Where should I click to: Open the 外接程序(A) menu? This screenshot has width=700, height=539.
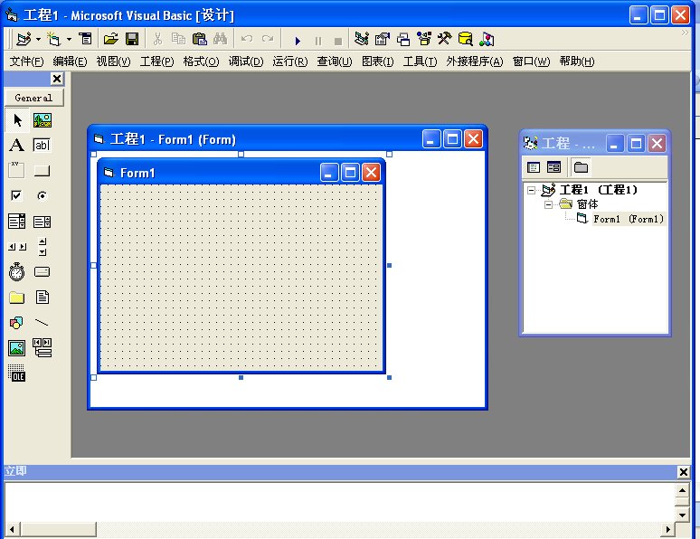475,61
